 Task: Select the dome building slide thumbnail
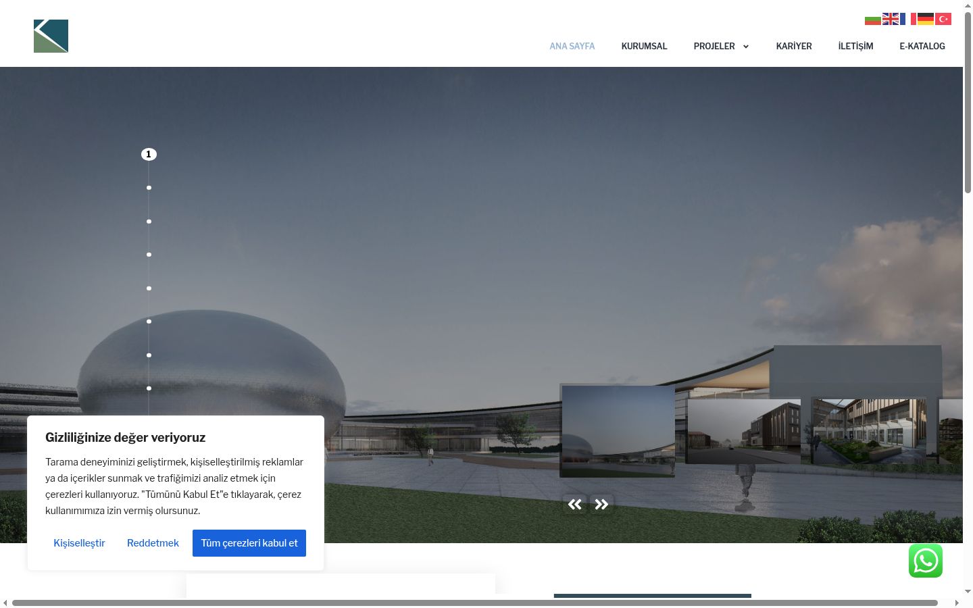(x=618, y=431)
